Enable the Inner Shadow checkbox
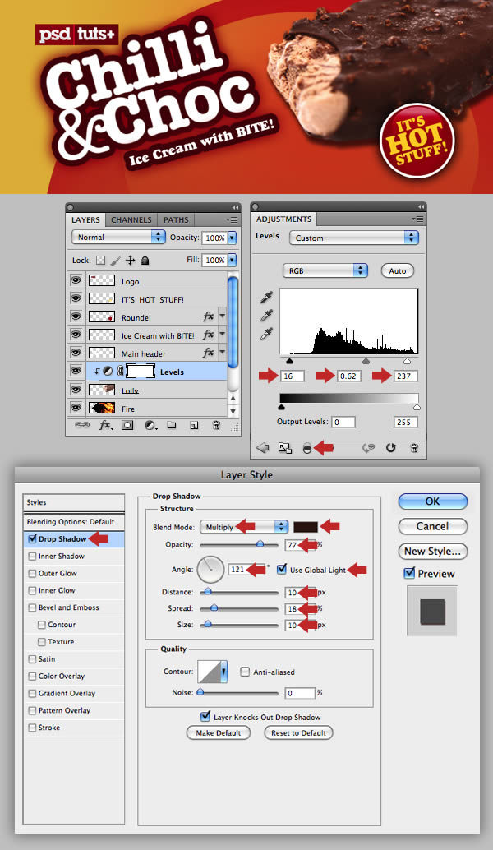Image resolution: width=493 pixels, height=850 pixels. tap(33, 557)
